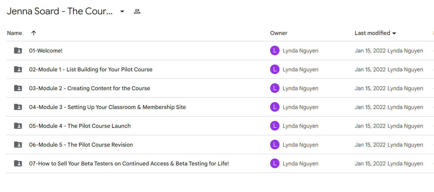Open 06-Module 5 Pilot Course Revision folder

[81, 145]
